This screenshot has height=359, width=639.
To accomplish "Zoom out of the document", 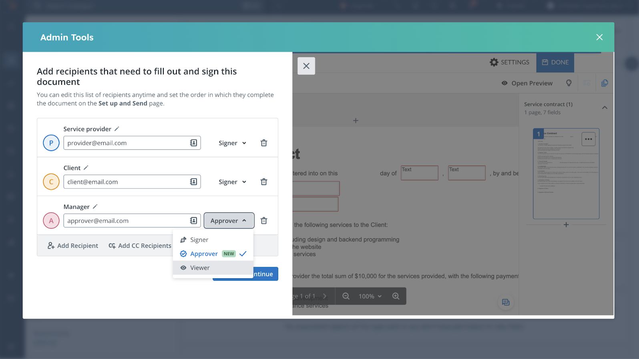I will click(346, 296).
